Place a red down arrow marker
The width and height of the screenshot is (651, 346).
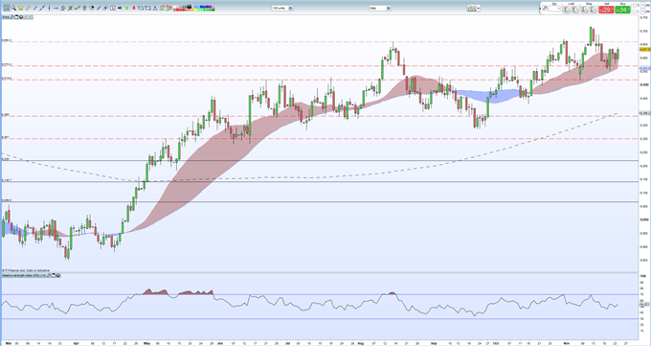coord(134,9)
